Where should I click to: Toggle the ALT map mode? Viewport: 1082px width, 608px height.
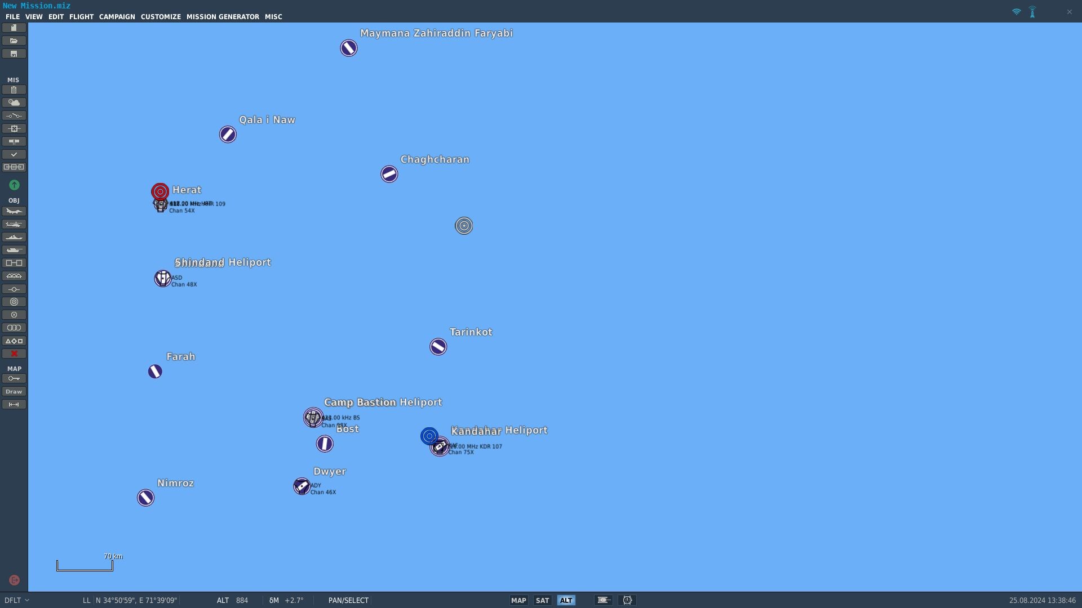click(566, 600)
